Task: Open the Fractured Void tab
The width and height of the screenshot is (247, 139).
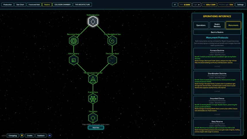Action: coord(34,5)
